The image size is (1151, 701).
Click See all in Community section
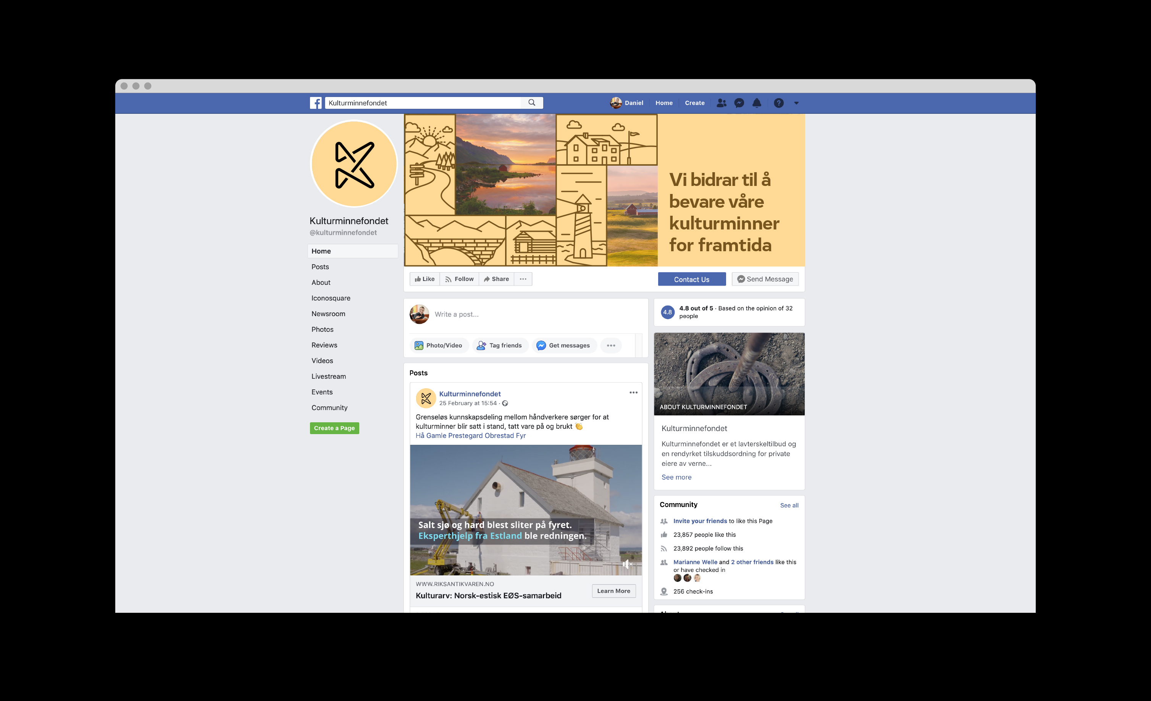pos(789,505)
